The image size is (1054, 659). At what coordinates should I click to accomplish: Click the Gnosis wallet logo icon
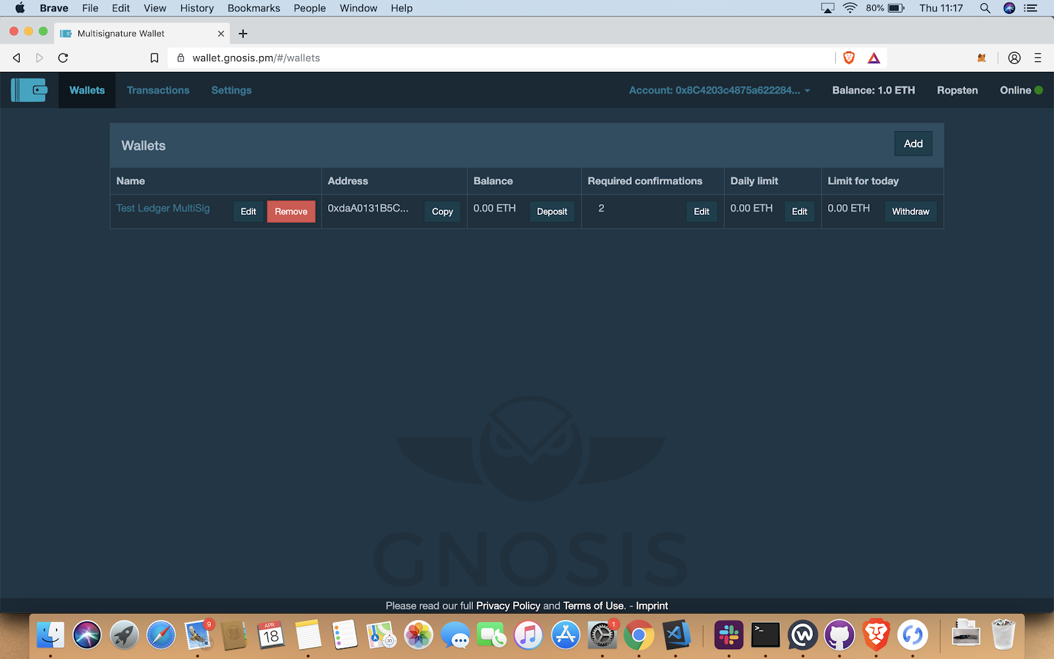coord(29,90)
